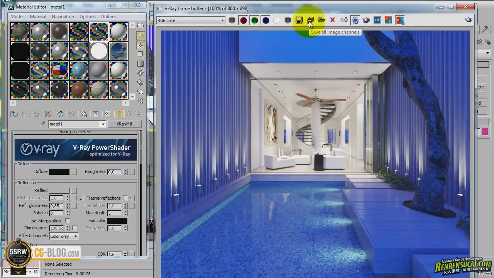
Task: Click Make Preview icon in side toolbar
Action: point(140,73)
